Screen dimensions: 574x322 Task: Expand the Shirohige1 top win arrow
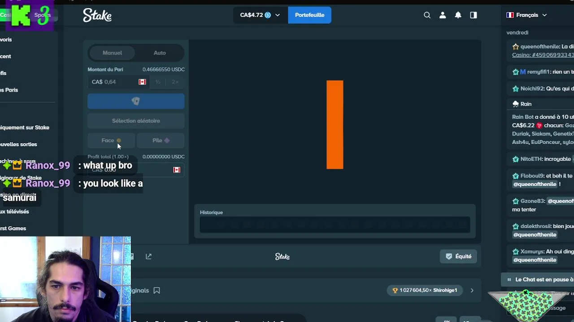pyautogui.click(x=472, y=290)
